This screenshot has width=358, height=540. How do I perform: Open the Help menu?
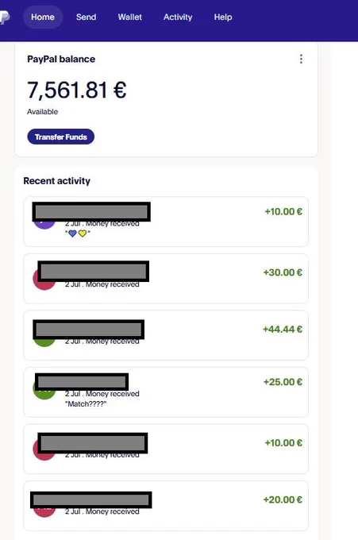(x=223, y=17)
